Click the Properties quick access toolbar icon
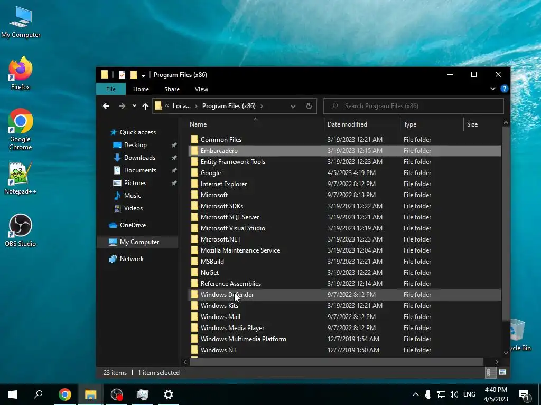 click(x=122, y=75)
